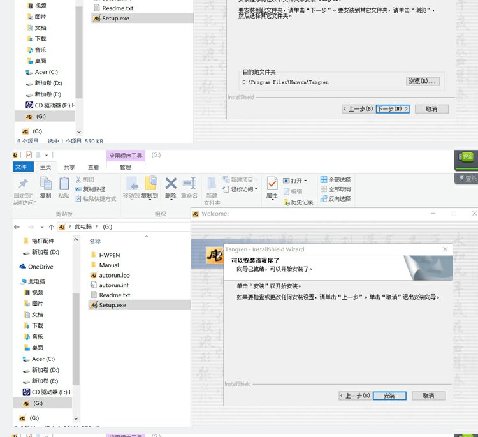
Task: Click Pin to Quick access (固定到快速访问) icon
Action: tap(23, 183)
